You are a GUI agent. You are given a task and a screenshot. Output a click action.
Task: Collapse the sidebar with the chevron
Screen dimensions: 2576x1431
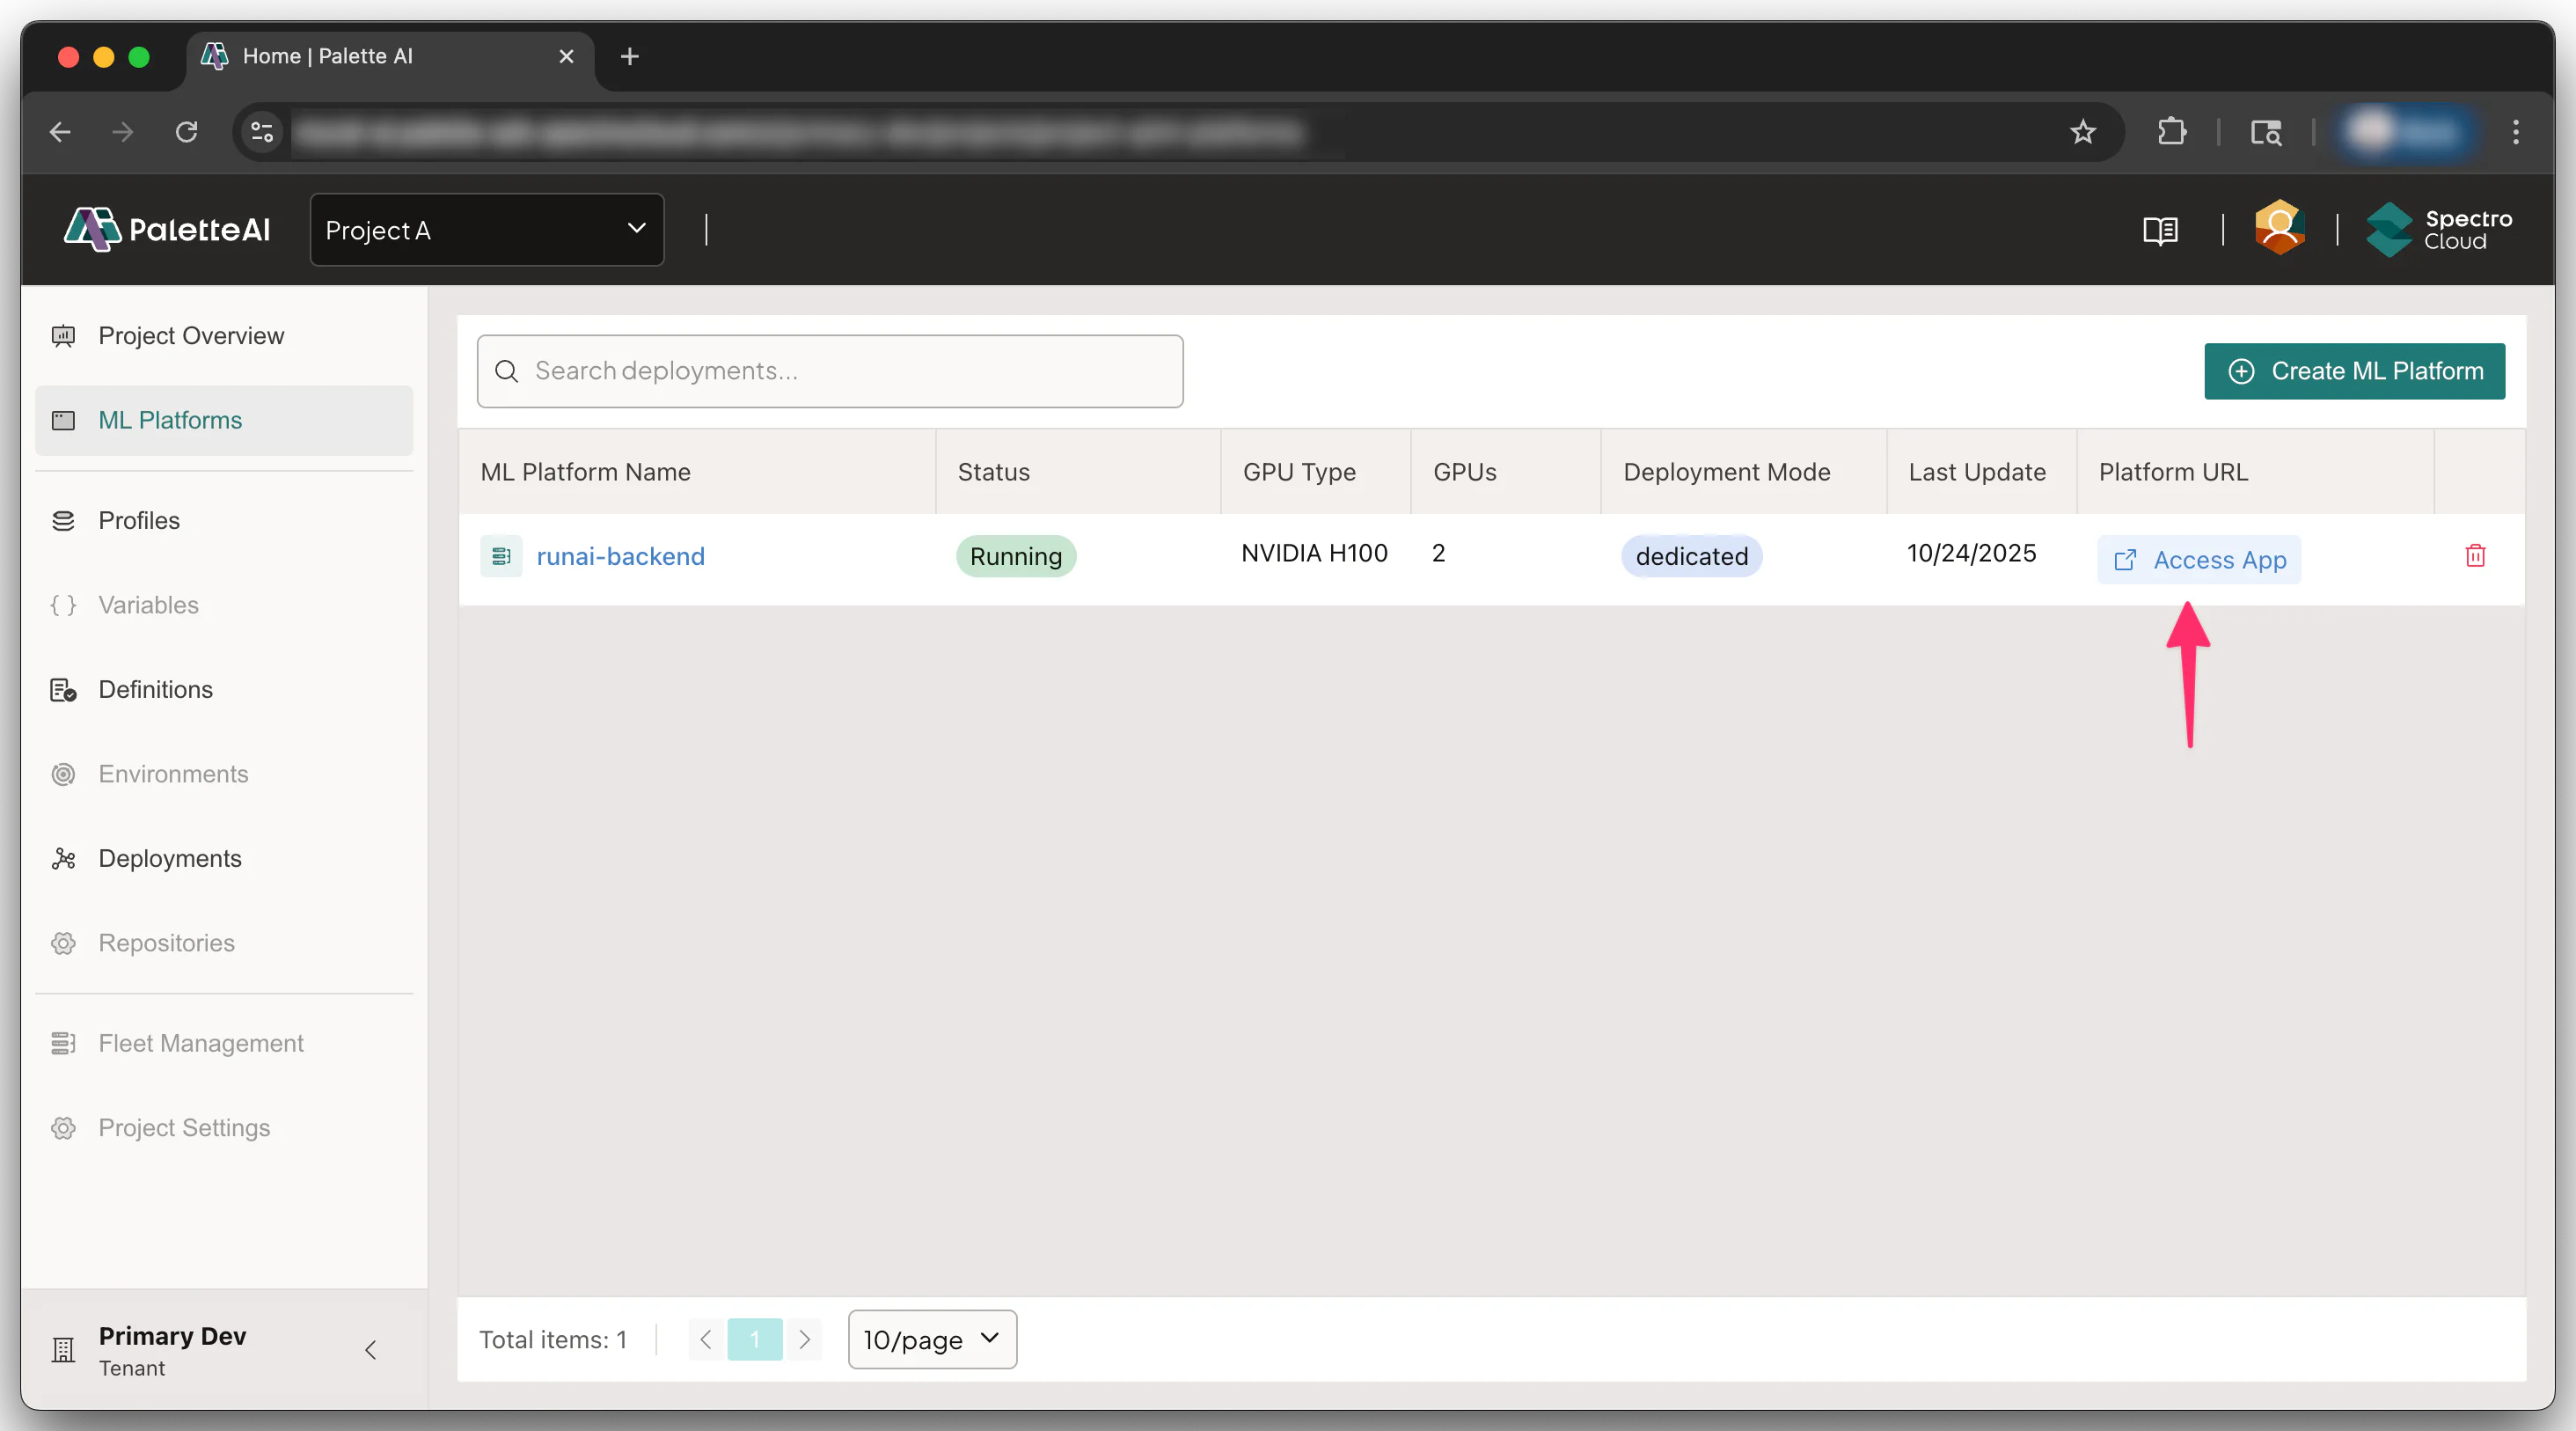click(371, 1350)
